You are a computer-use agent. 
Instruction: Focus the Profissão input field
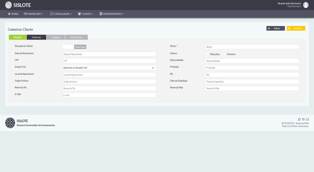[252, 68]
